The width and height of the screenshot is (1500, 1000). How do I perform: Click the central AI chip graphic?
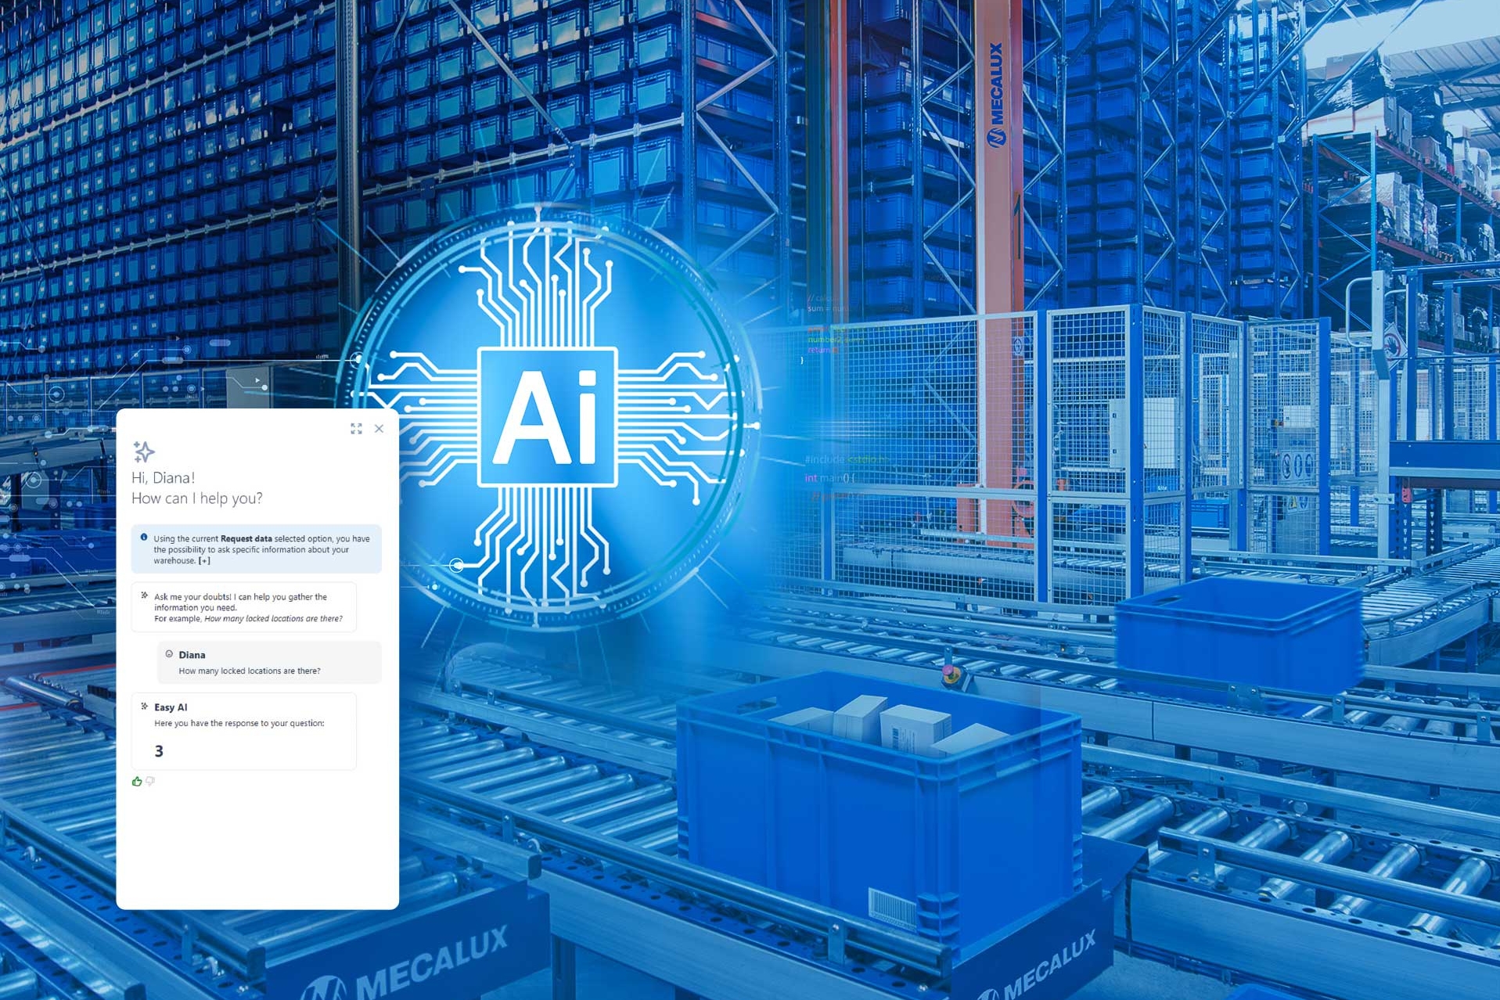(548, 417)
